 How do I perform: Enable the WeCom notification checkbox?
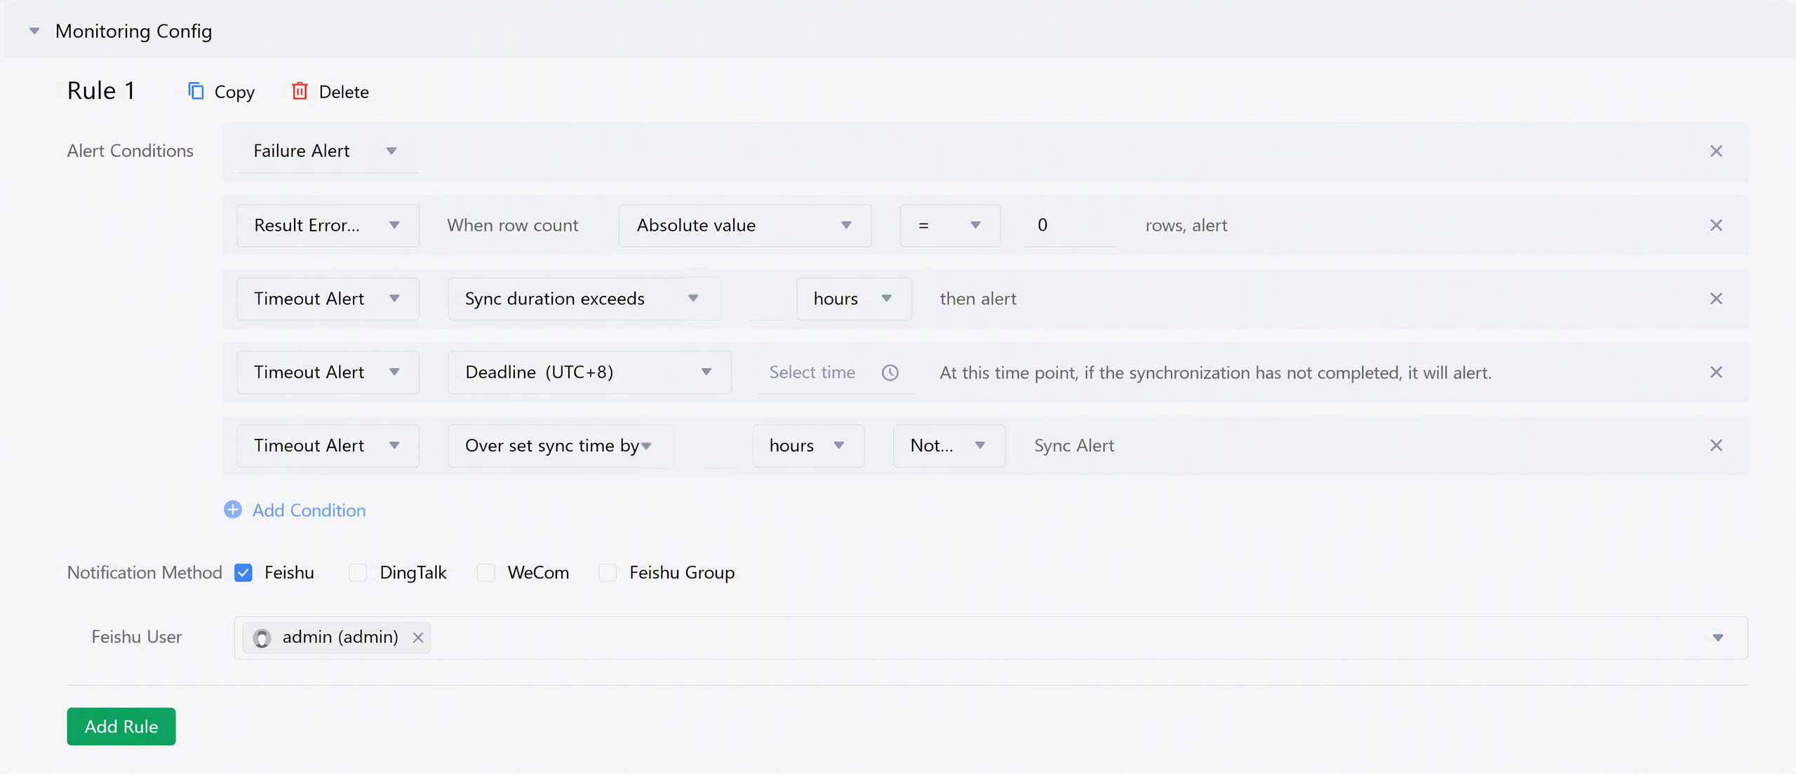pyautogui.click(x=485, y=573)
